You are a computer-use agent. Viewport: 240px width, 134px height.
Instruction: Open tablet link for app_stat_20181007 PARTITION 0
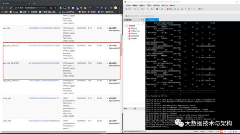tap(44, 46)
